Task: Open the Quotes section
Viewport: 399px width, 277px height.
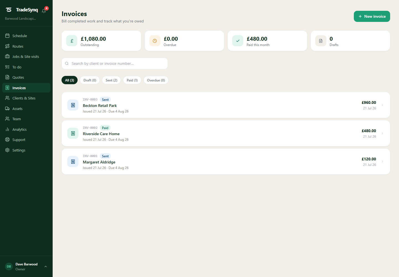Action: (x=26, y=77)
